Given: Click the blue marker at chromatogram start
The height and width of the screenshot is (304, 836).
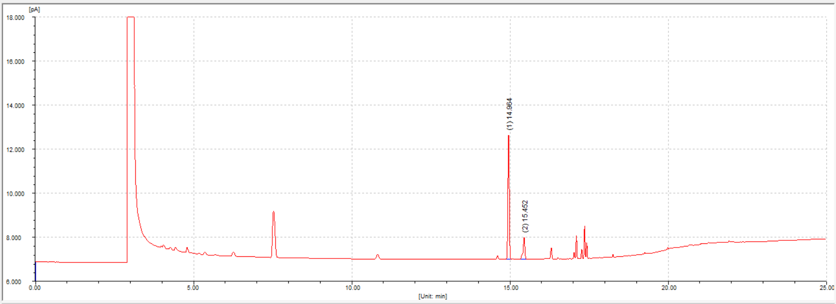Looking at the screenshot, I should [x=35, y=271].
